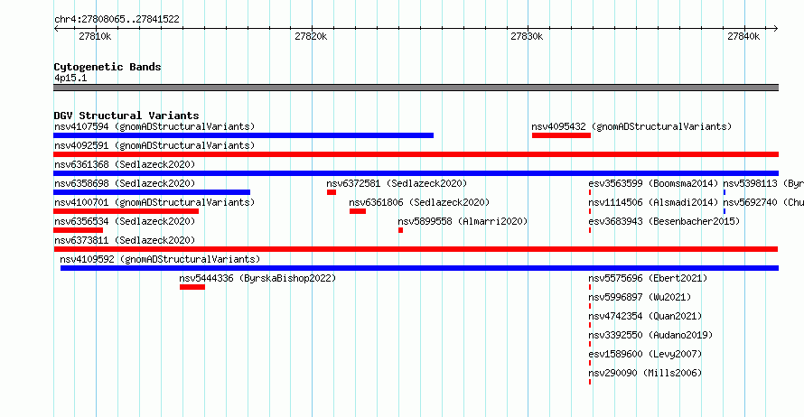
Task: Select the nsv6361806 red variant bar
Action: click(x=358, y=211)
